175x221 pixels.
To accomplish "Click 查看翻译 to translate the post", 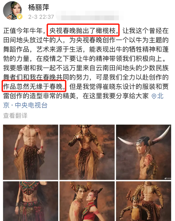I will tap(15, 115).
